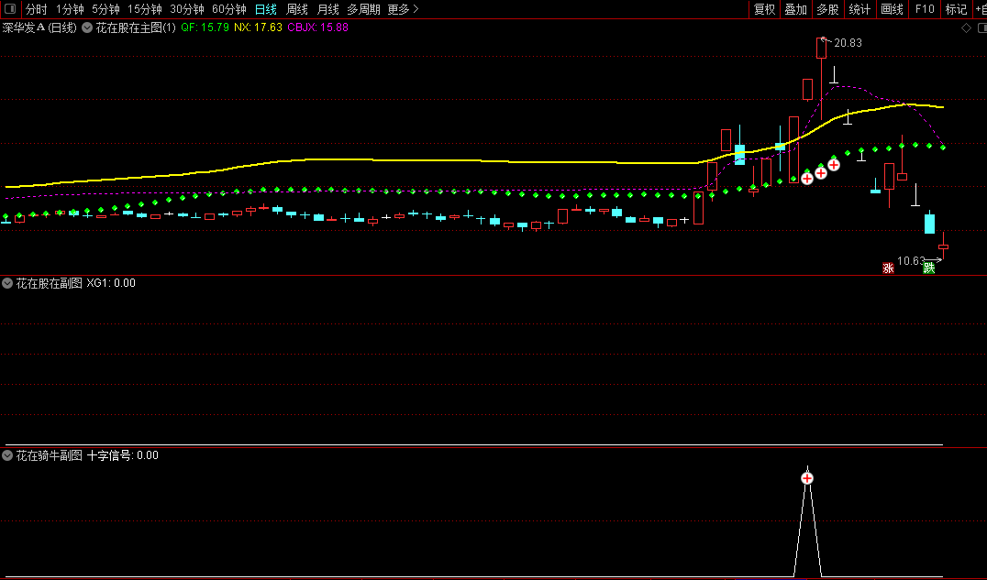Expand the 花在股在副图 indicator dropdown
The width and height of the screenshot is (987, 580).
point(7,283)
